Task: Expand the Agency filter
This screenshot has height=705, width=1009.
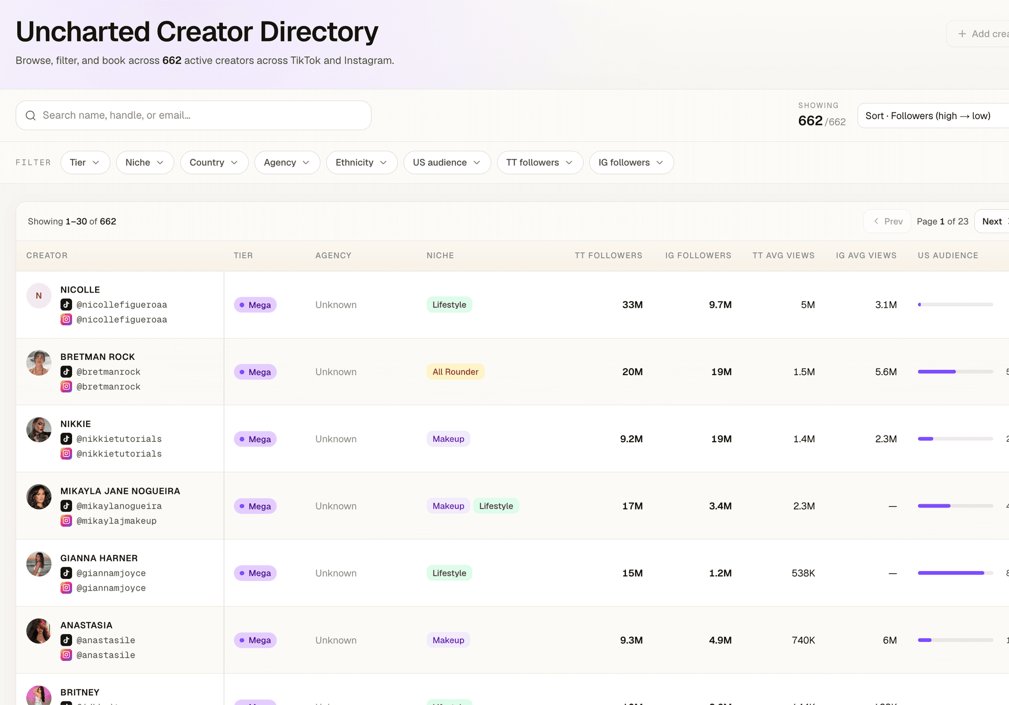Action: pyautogui.click(x=287, y=162)
